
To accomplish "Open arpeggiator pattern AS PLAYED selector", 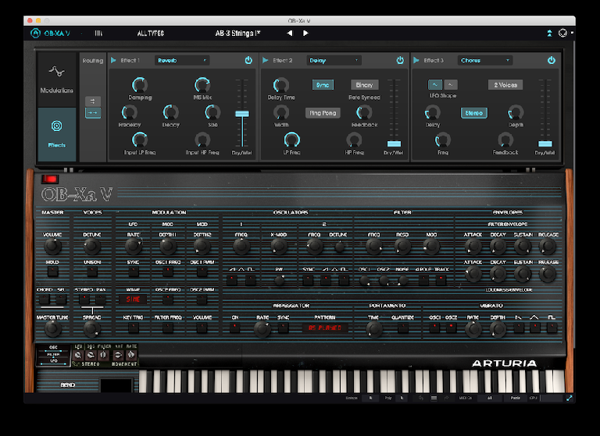I will coord(324,328).
